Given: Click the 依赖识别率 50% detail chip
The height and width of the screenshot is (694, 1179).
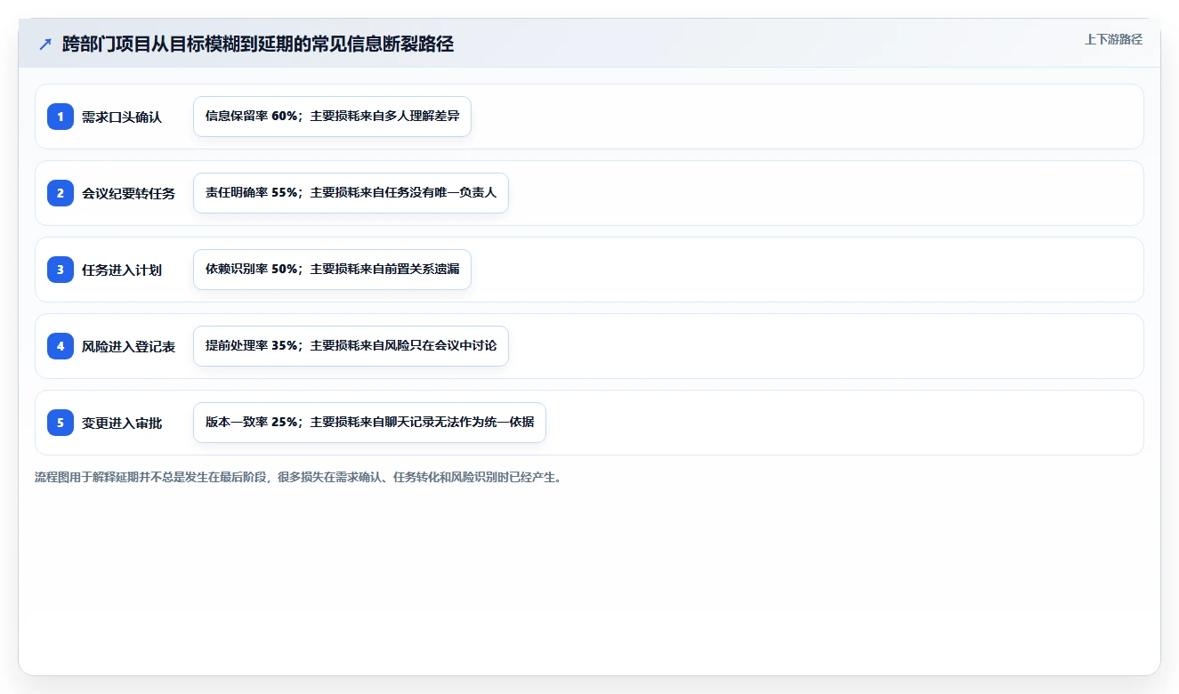Looking at the screenshot, I should 332,270.
